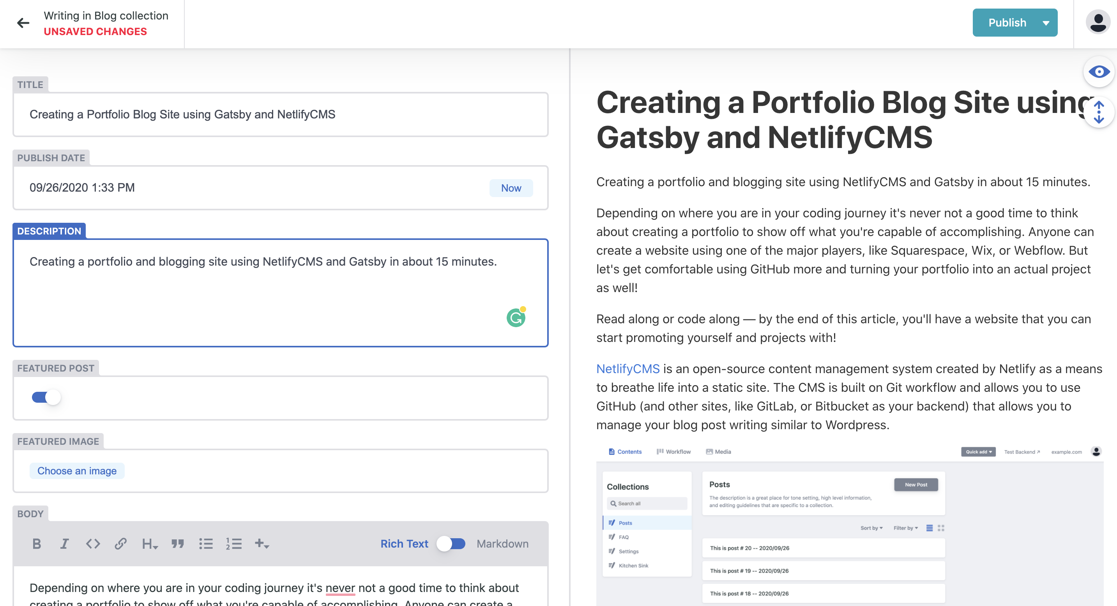The image size is (1117, 606).
Task: Open the user account avatar menu
Action: [x=1098, y=23]
